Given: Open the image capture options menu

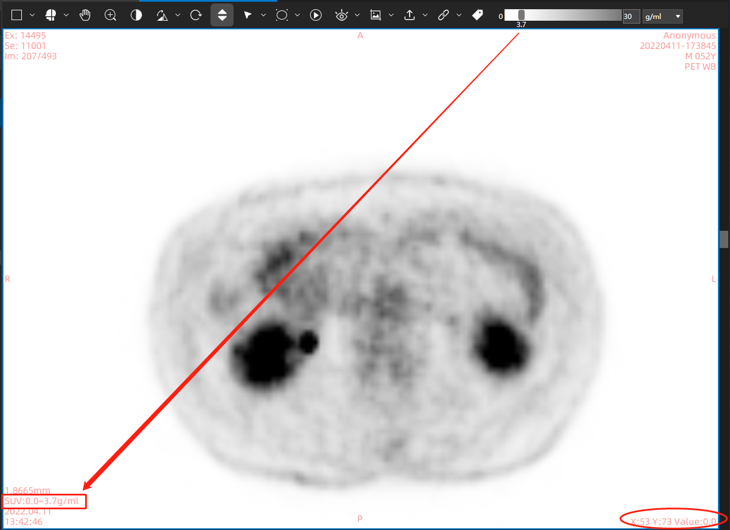Looking at the screenshot, I should [391, 15].
